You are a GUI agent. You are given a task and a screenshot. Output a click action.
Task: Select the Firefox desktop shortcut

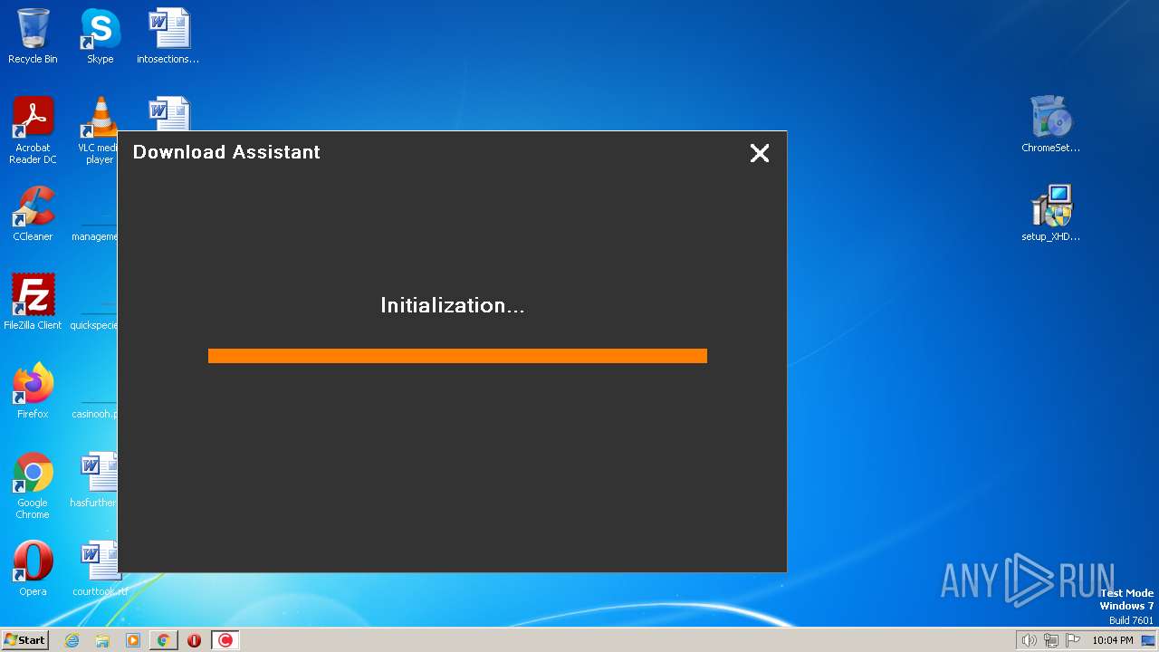33,391
